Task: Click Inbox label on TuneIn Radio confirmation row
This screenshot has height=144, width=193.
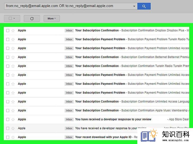Action: 69,66
